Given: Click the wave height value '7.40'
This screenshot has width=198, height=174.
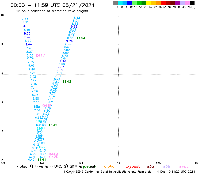Looking at the screenshot, I should click(x=32, y=69).
